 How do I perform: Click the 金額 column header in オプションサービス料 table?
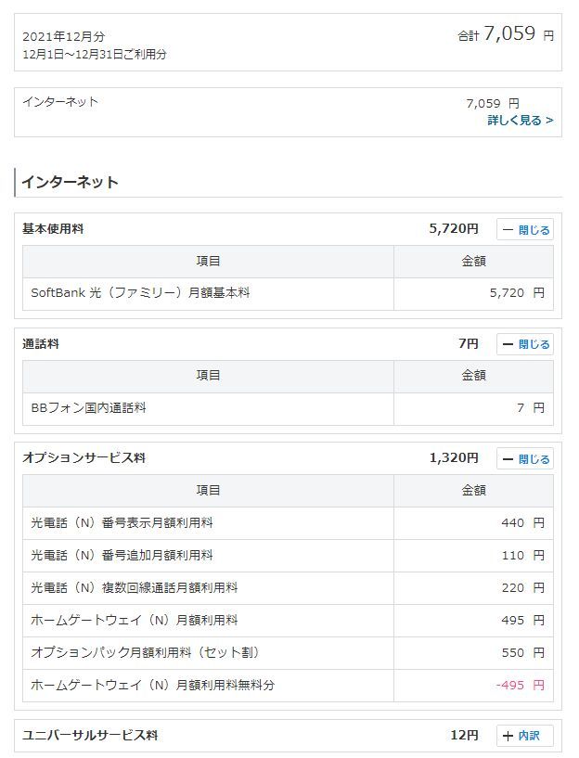click(473, 490)
